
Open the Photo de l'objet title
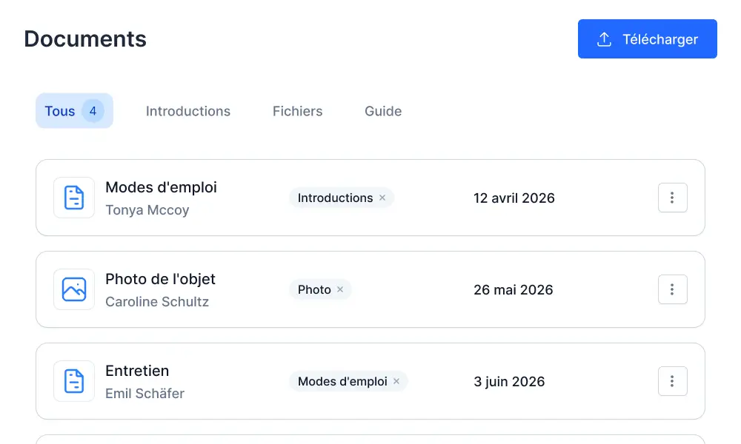coord(160,279)
